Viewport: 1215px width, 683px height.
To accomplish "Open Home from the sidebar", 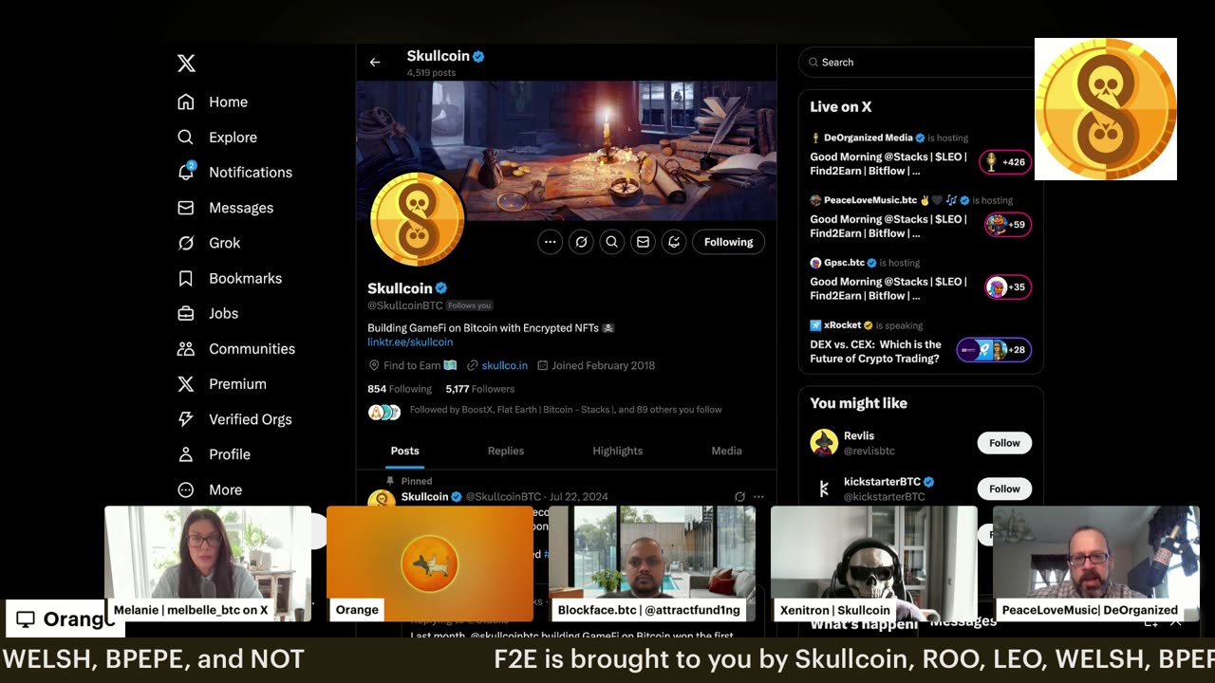I will tap(228, 102).
